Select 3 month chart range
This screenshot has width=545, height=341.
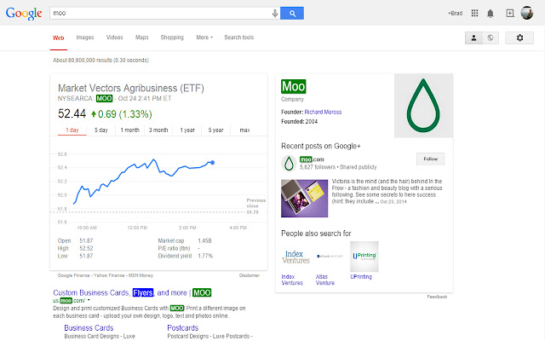pos(158,130)
